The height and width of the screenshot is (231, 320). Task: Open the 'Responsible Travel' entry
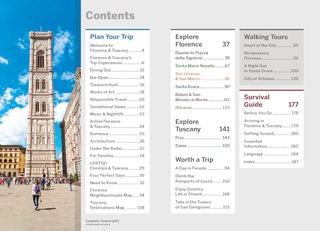coord(117,99)
